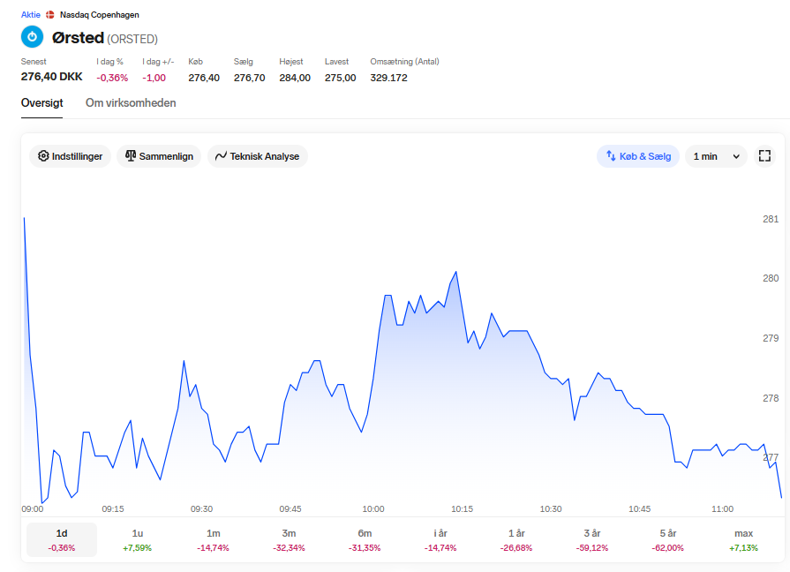Click the Køb price value under Køb label
This screenshot has height=572, width=790.
point(204,78)
